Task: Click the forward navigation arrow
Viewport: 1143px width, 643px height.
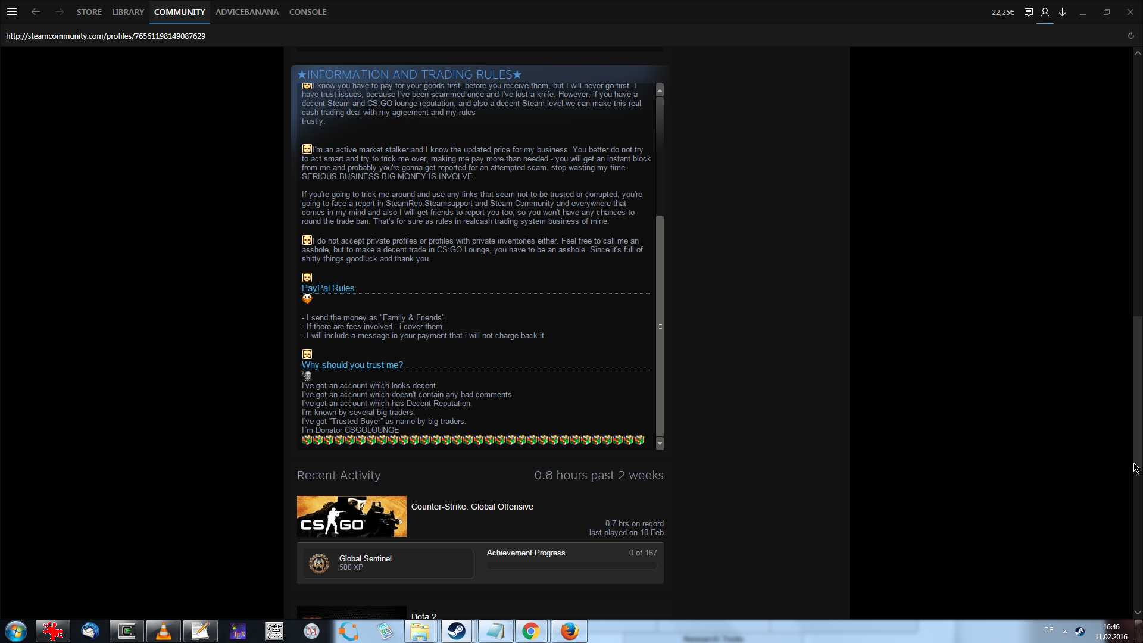Action: 59,12
